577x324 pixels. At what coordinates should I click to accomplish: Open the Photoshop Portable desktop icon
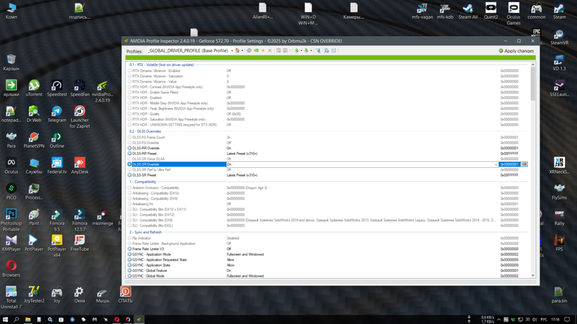pyautogui.click(x=11, y=220)
